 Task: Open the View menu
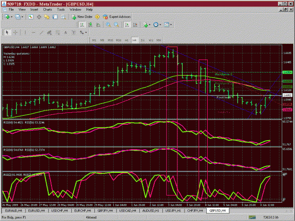[22, 9]
